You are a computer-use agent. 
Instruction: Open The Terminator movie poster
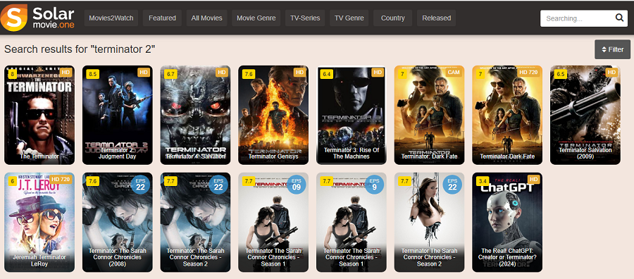coord(39,116)
